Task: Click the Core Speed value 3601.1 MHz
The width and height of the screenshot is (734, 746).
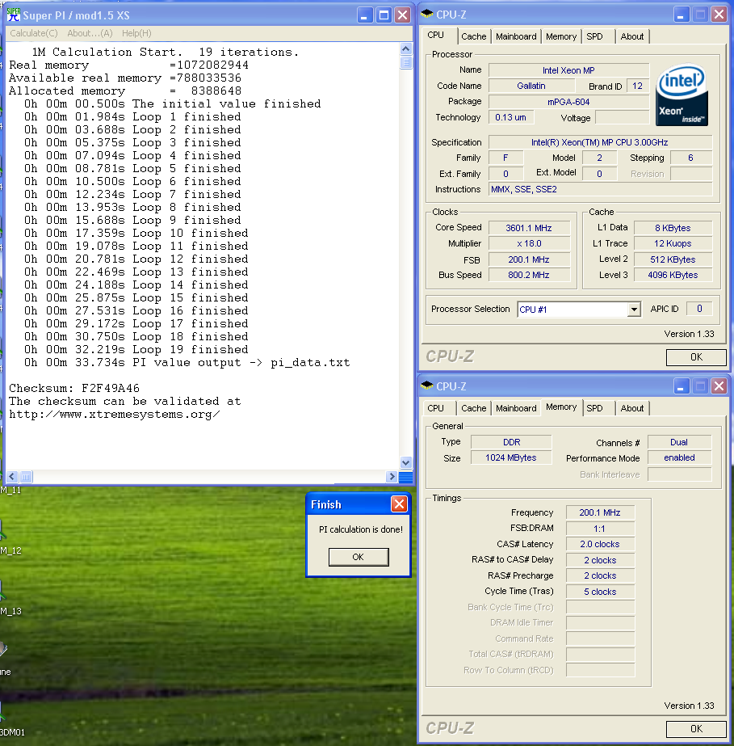Action: (529, 228)
